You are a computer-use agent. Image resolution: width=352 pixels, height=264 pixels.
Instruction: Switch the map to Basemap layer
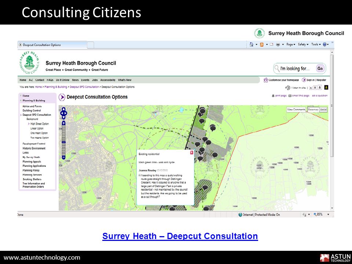[313, 110]
